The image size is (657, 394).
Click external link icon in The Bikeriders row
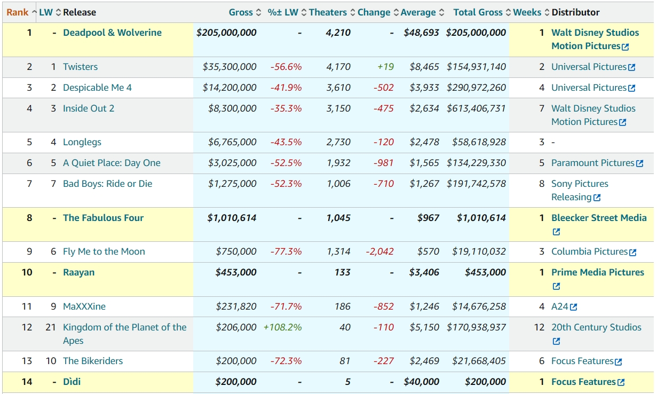(x=619, y=361)
